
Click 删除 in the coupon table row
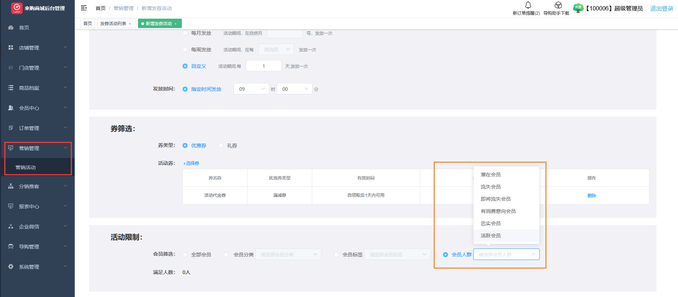pos(591,196)
